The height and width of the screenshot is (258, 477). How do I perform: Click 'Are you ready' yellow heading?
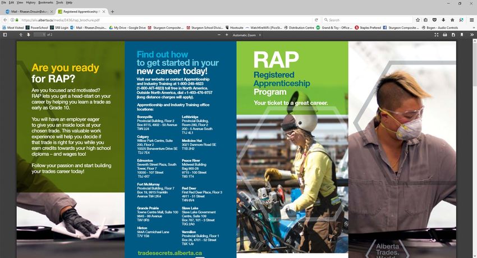pyautogui.click(x=65, y=68)
